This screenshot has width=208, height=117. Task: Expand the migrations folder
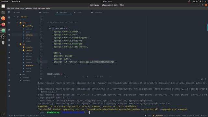point(20,50)
